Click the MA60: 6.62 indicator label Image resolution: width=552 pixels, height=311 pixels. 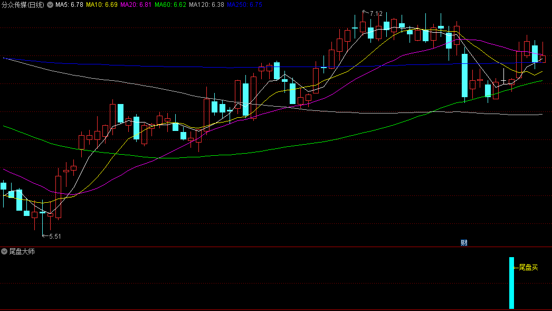tap(170, 5)
